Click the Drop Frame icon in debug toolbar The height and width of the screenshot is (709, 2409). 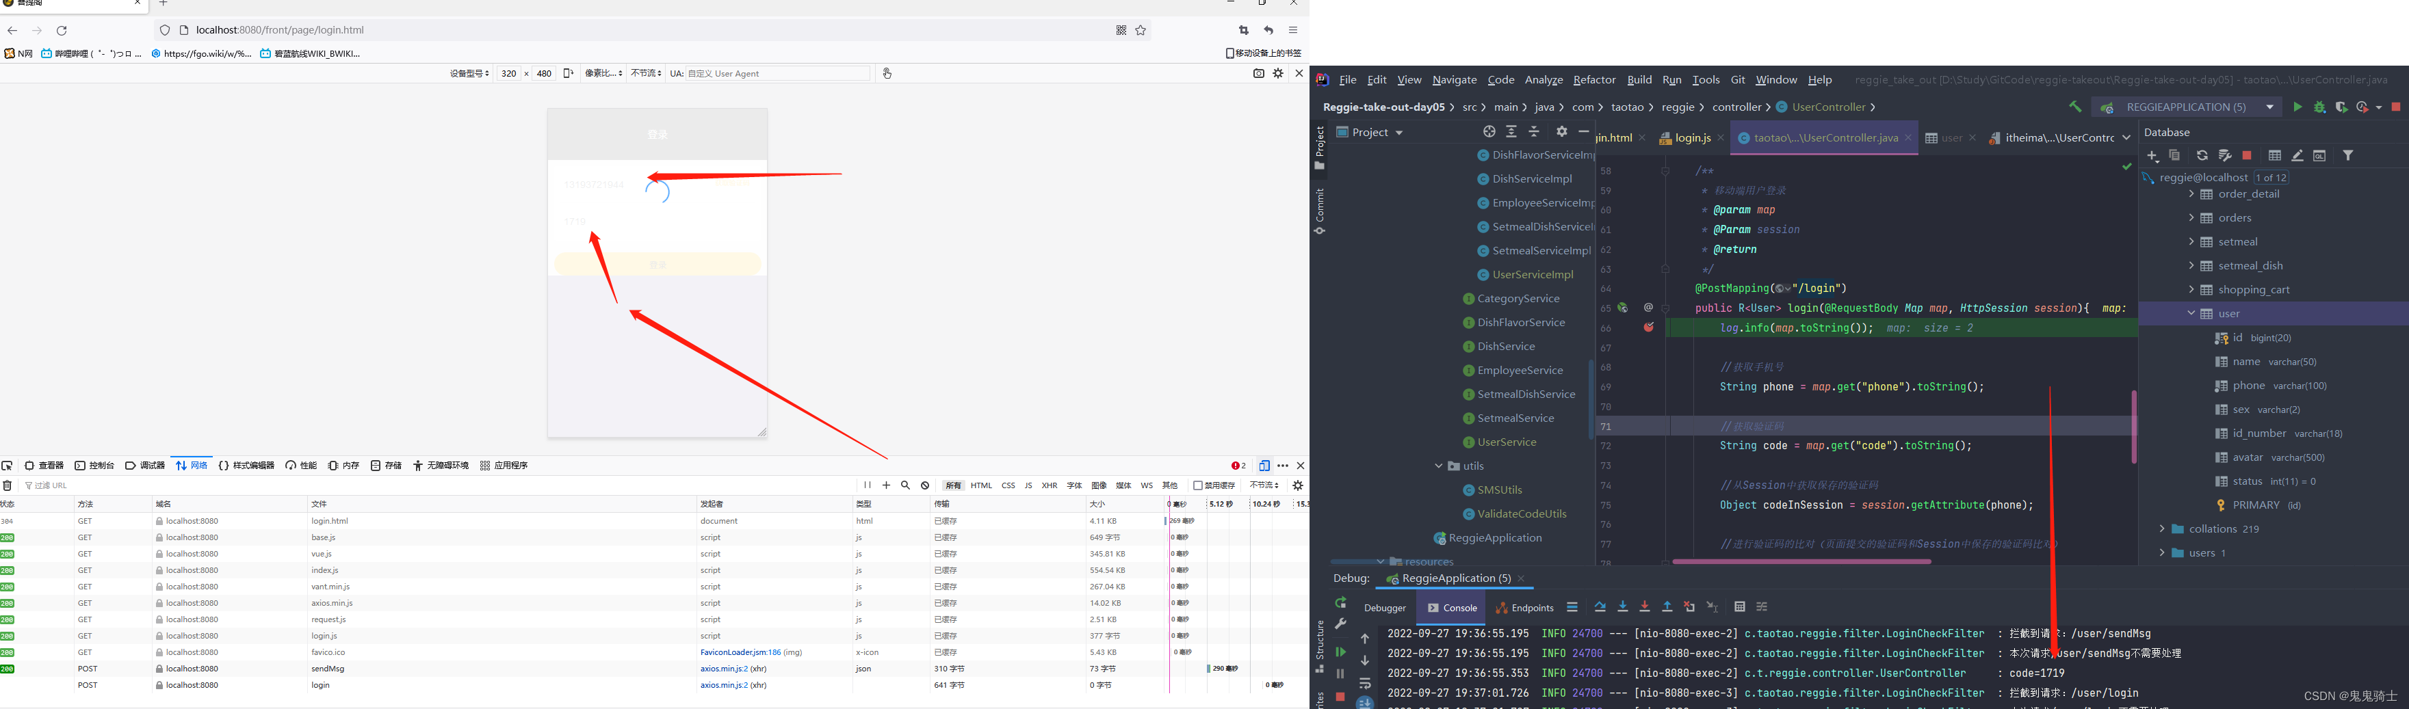click(x=1689, y=607)
